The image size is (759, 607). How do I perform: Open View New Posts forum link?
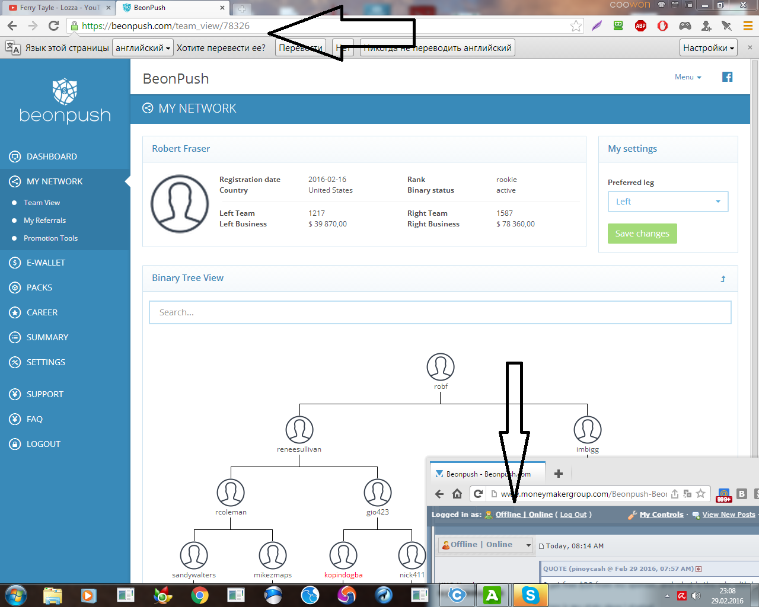[729, 515]
